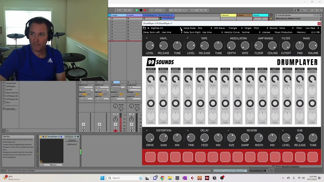Toggle the MIDI map mode button
This screenshot has width=324, height=182.
(x=309, y=10)
